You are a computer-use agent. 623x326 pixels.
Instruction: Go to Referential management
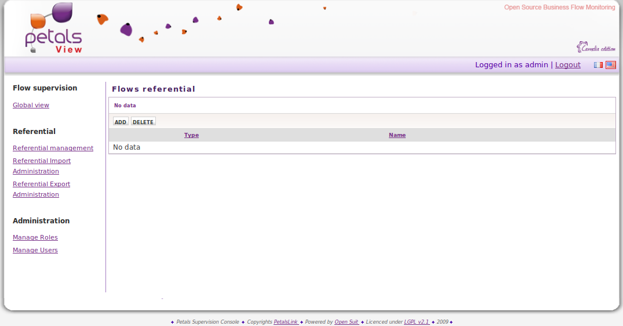pyautogui.click(x=53, y=148)
